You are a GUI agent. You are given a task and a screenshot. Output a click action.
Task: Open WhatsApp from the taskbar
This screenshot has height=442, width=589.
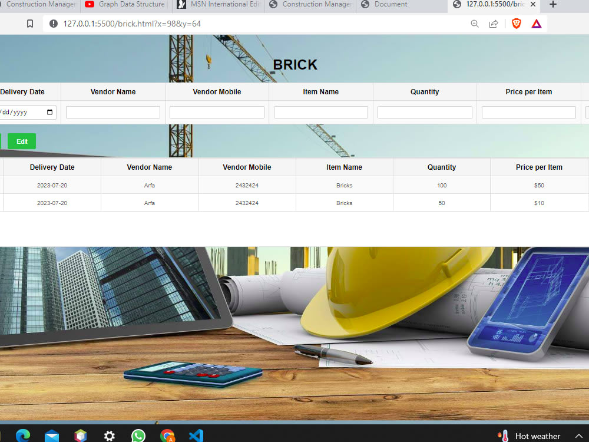pyautogui.click(x=138, y=435)
